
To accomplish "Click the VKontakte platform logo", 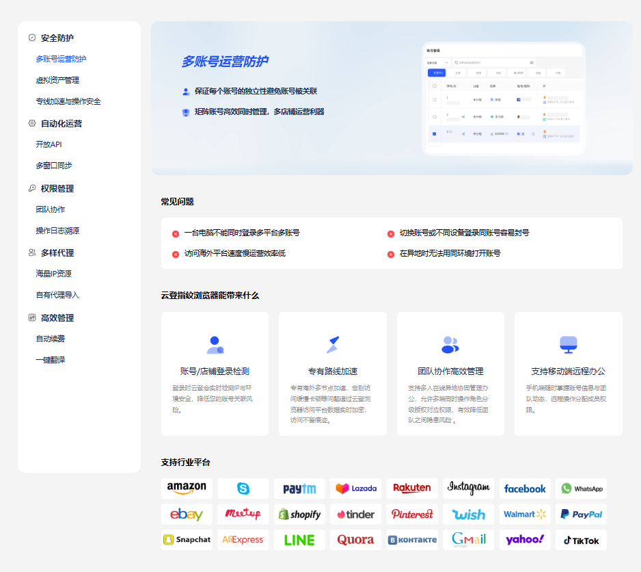I will point(412,540).
